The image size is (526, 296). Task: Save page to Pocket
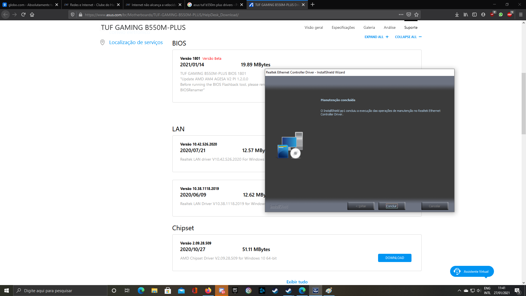[409, 15]
